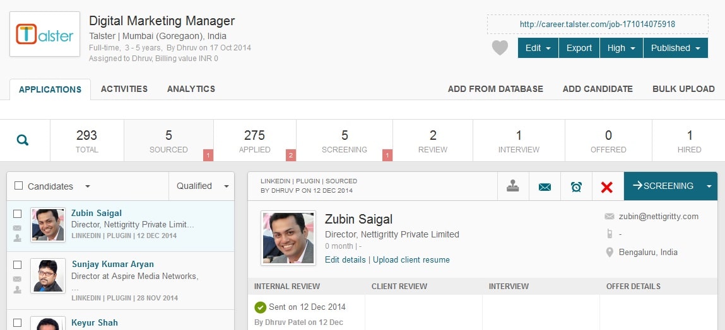The width and height of the screenshot is (725, 330).
Task: Switch to the Activities tab
Action: (124, 89)
